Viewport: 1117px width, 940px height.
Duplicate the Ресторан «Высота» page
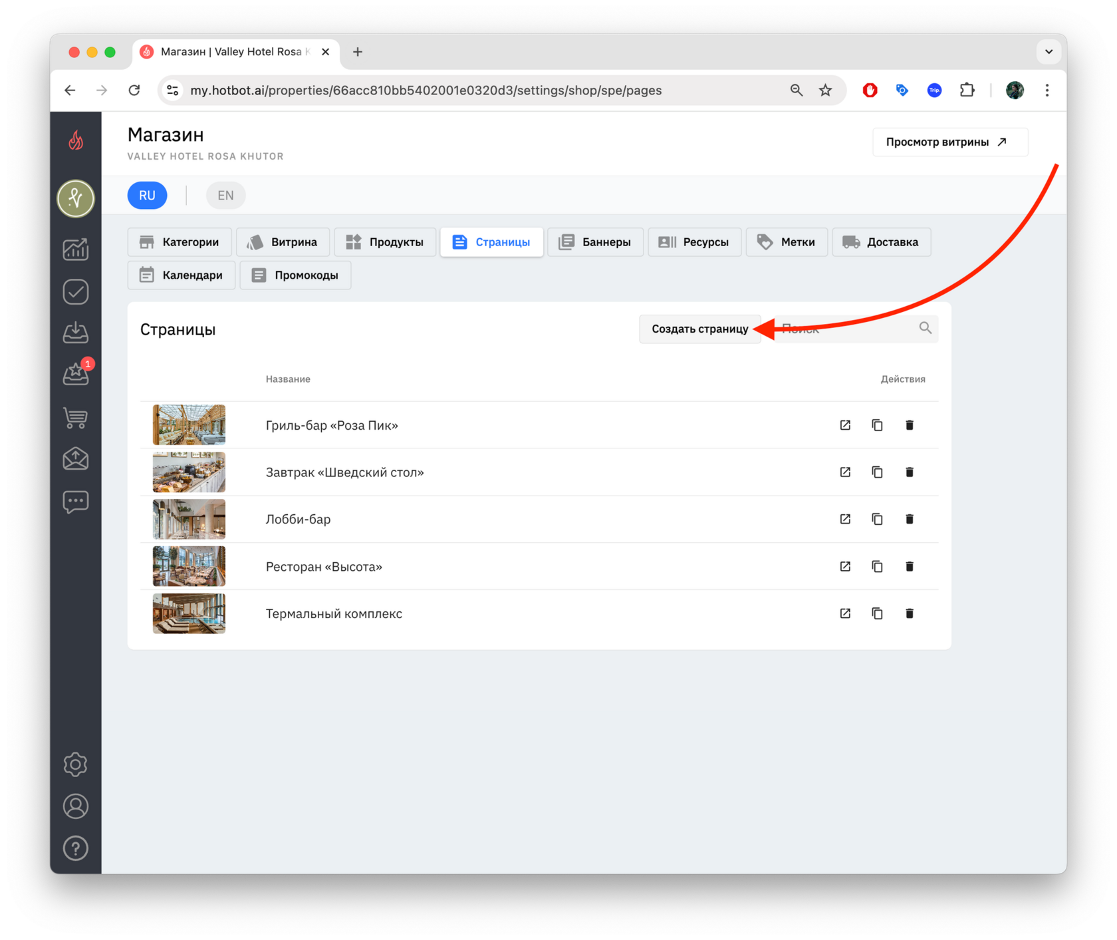pos(878,566)
